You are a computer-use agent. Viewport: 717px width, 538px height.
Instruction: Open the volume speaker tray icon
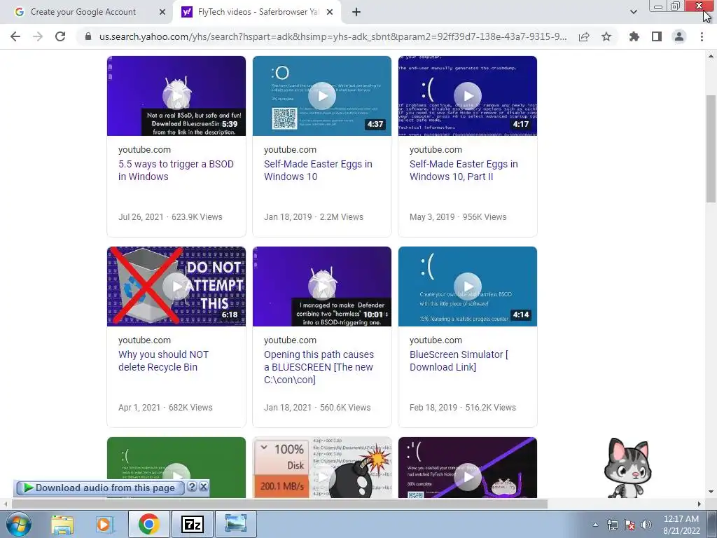[646, 525]
